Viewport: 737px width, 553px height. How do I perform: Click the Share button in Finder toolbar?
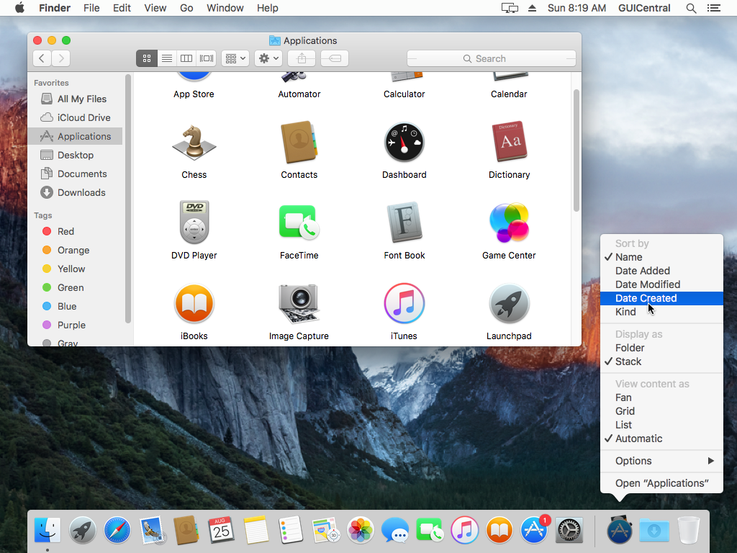coord(302,58)
